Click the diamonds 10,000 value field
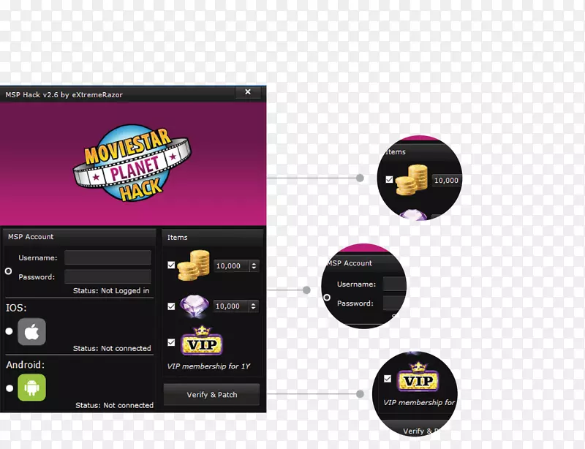Screen dimensions: 585x449 pyautogui.click(x=232, y=306)
